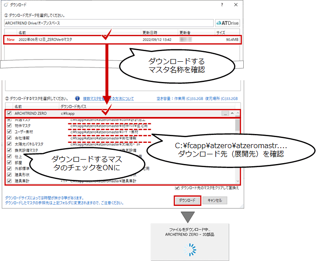Click the master list scroll down arrow
This screenshot has width=316, height=261.
(238, 181)
